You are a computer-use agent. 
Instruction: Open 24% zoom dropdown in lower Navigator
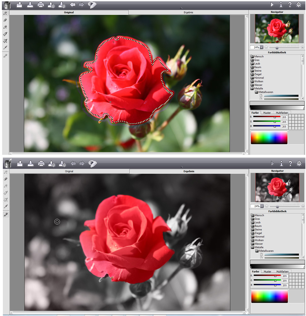coord(262,206)
